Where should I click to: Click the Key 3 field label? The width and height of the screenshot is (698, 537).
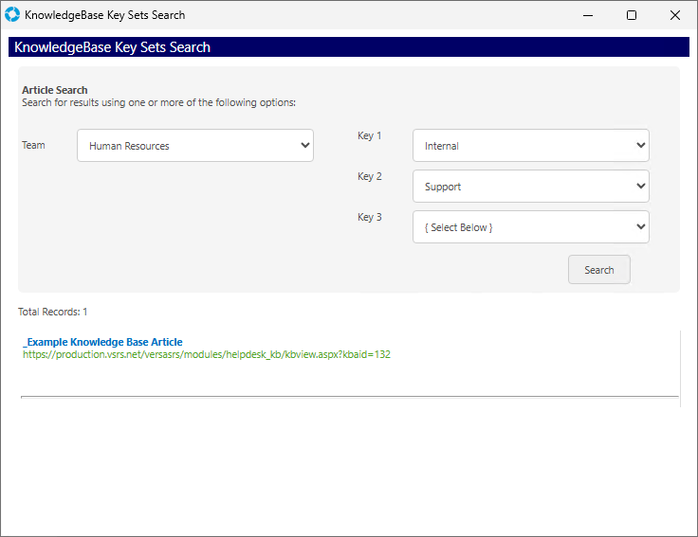click(369, 217)
